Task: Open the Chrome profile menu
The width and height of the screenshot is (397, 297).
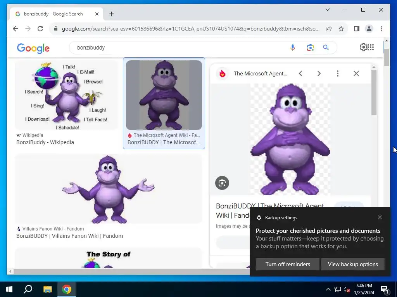Action: 369,29
